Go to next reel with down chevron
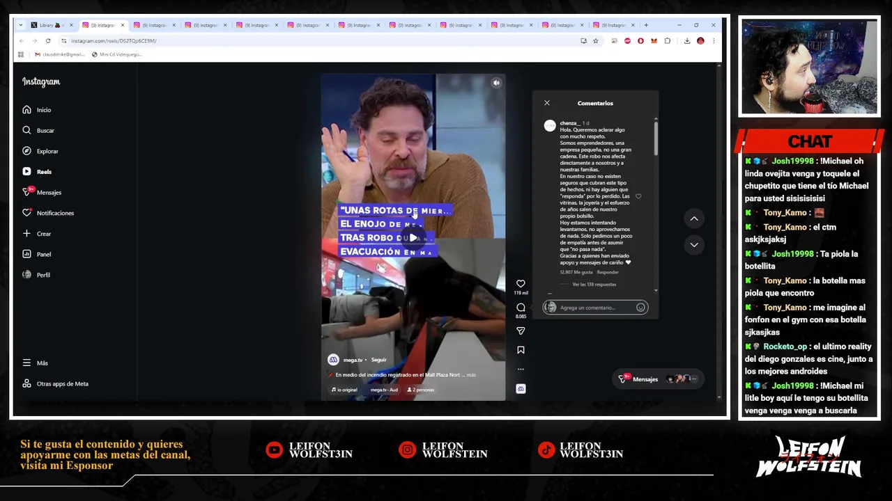Screen dimensions: 892x501 tap(694, 245)
